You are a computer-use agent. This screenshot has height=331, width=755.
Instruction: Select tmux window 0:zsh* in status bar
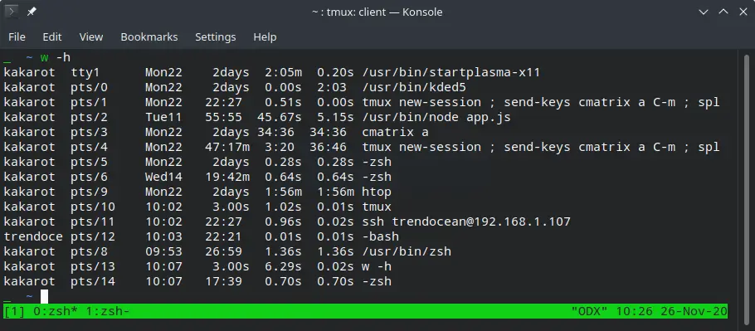(56, 311)
